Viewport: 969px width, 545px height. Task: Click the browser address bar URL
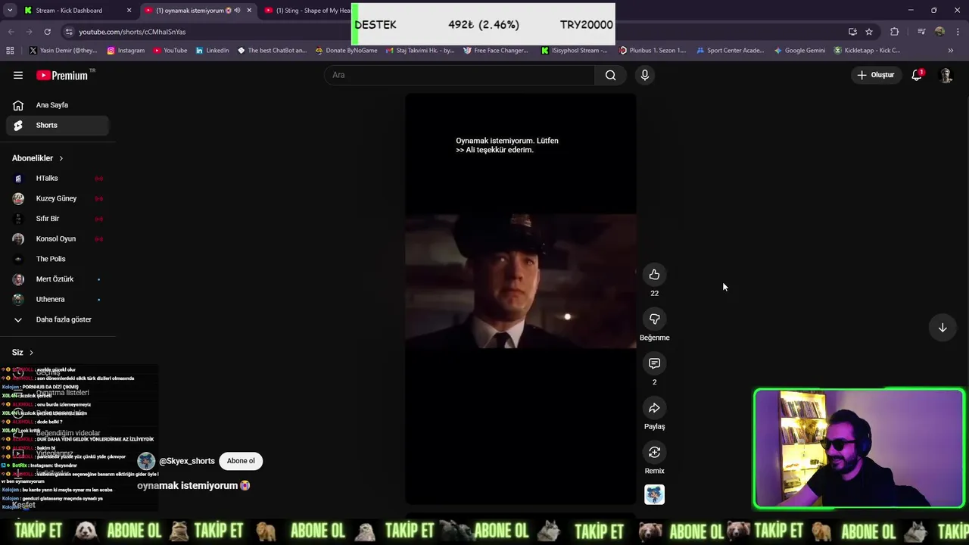point(132,32)
